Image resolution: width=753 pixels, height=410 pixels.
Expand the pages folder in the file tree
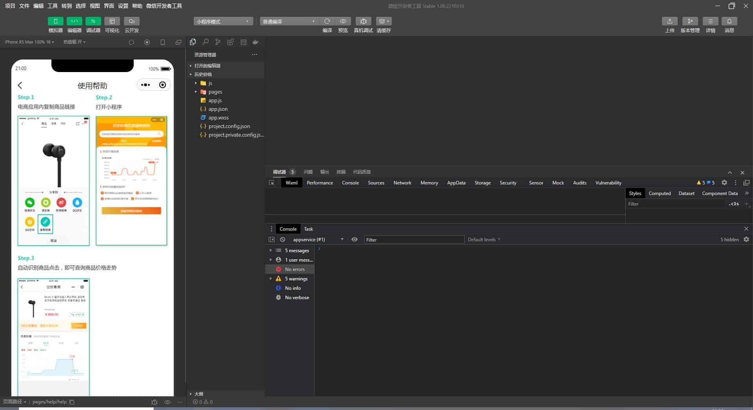(215, 92)
